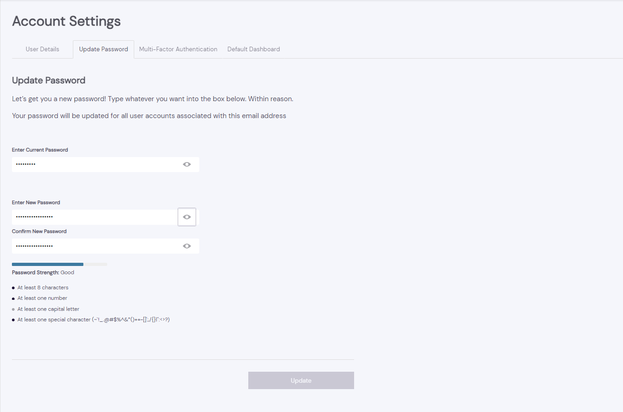Show the current password with eye icon
The height and width of the screenshot is (412, 623).
187,164
